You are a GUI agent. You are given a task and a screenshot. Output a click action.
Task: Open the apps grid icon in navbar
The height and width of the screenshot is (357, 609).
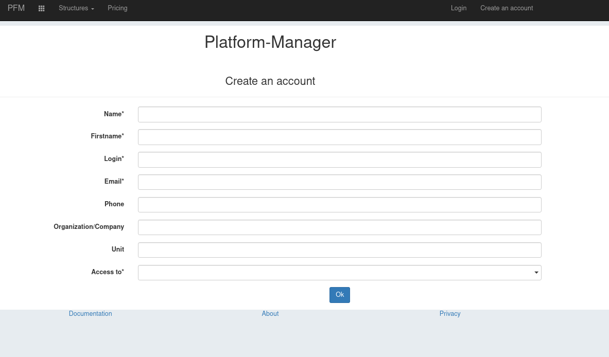coord(42,8)
